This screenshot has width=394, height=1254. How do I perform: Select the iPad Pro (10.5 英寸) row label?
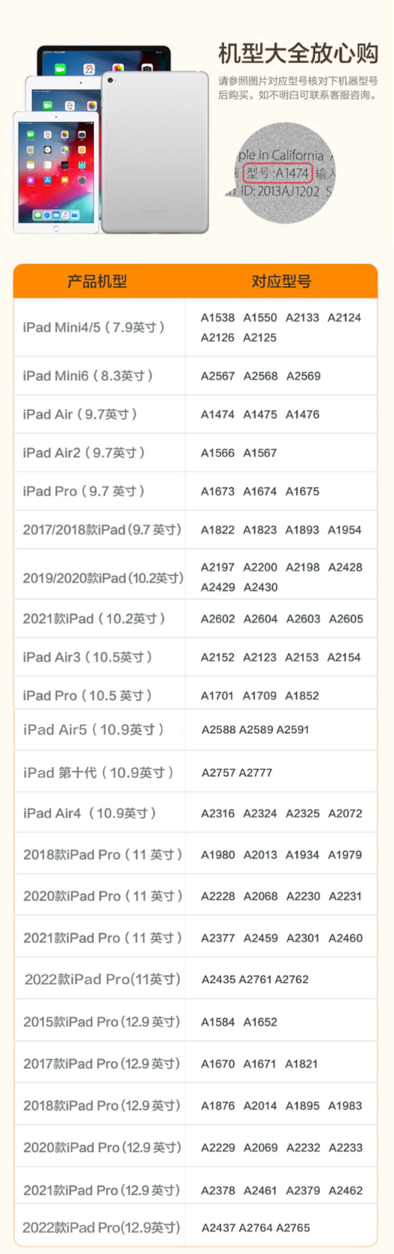[87, 696]
